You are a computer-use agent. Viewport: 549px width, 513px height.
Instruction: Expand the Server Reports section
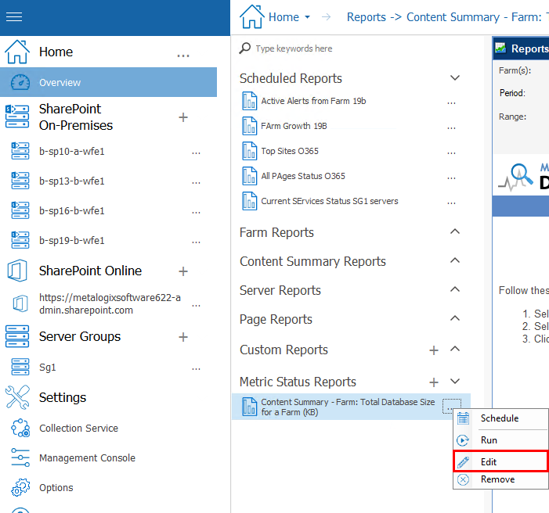point(454,290)
